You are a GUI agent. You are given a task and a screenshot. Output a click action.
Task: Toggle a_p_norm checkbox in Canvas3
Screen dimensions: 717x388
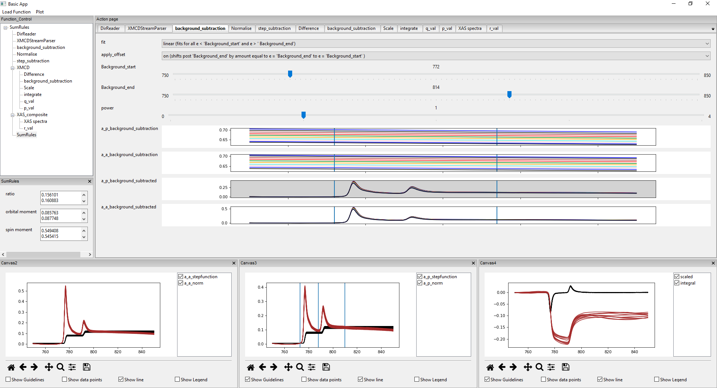pyautogui.click(x=420, y=283)
